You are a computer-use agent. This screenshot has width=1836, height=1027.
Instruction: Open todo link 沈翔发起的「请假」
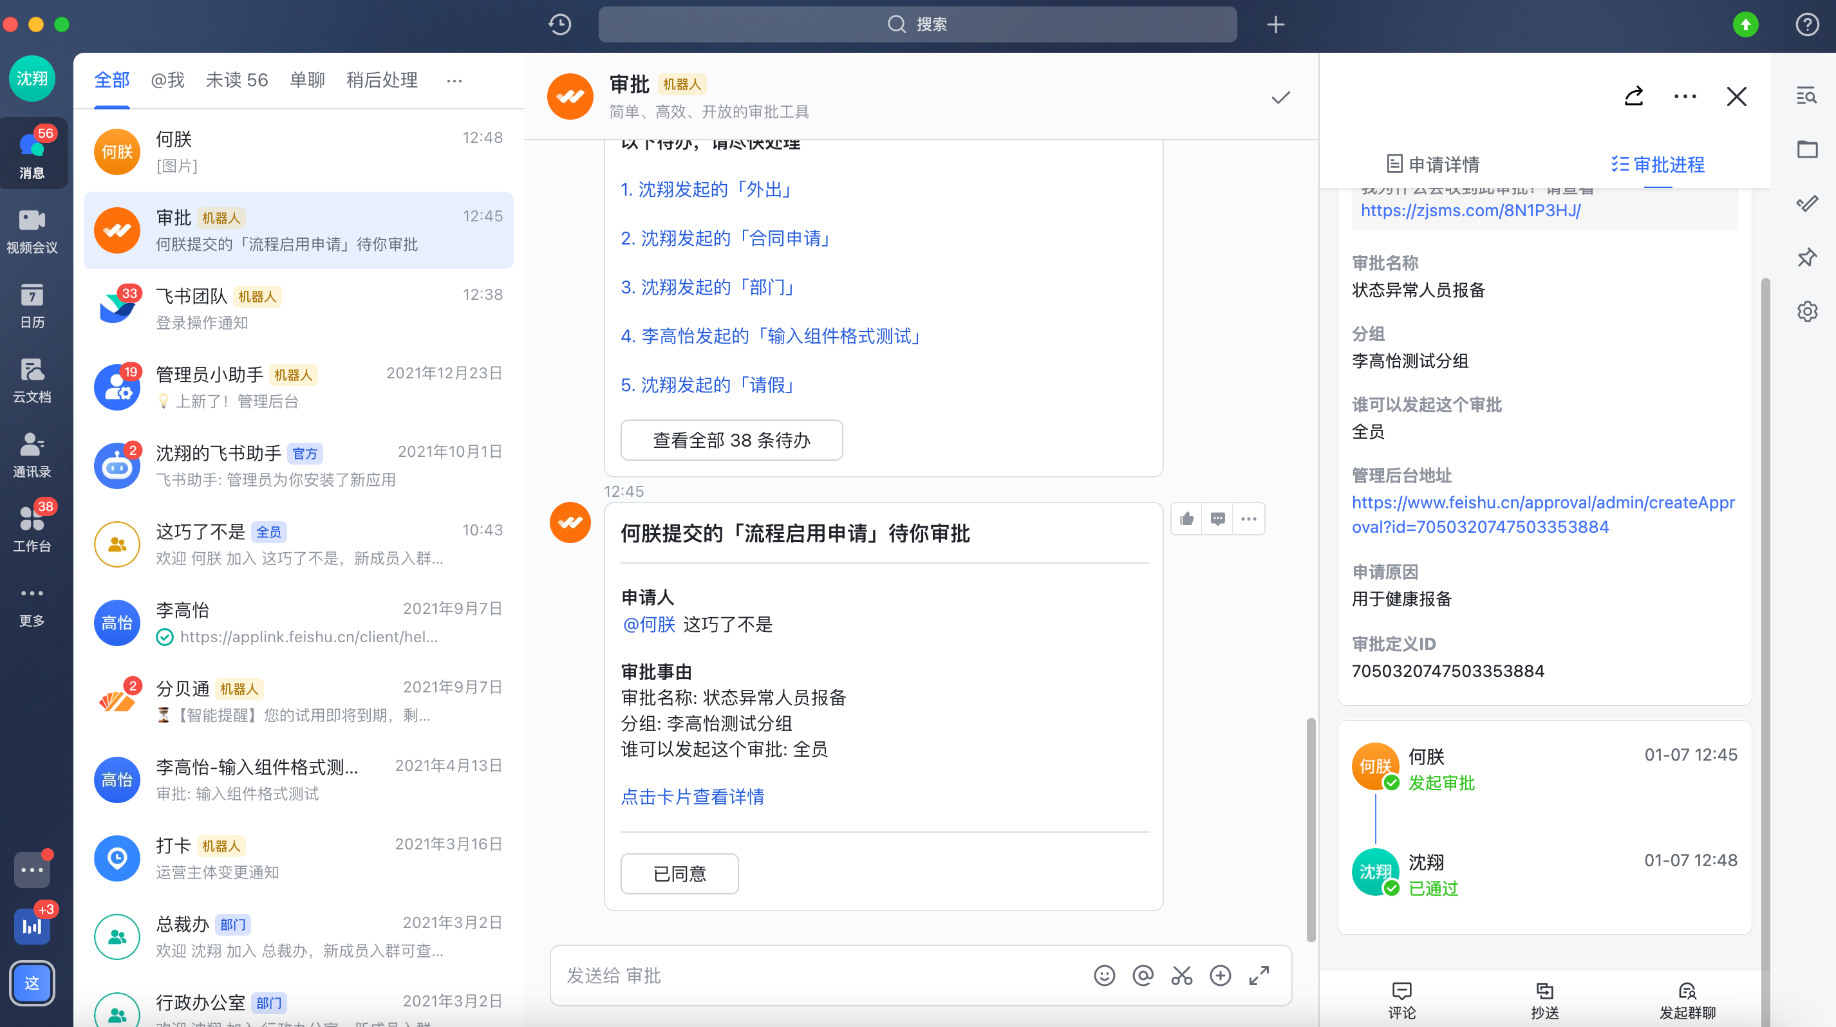pos(707,385)
